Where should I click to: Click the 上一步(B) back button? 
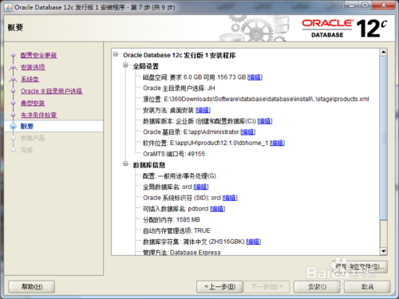tap(219, 287)
